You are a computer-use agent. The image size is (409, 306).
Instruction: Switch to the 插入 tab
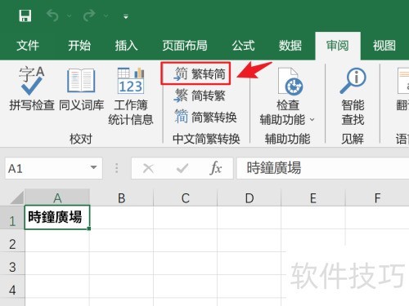[x=126, y=46]
